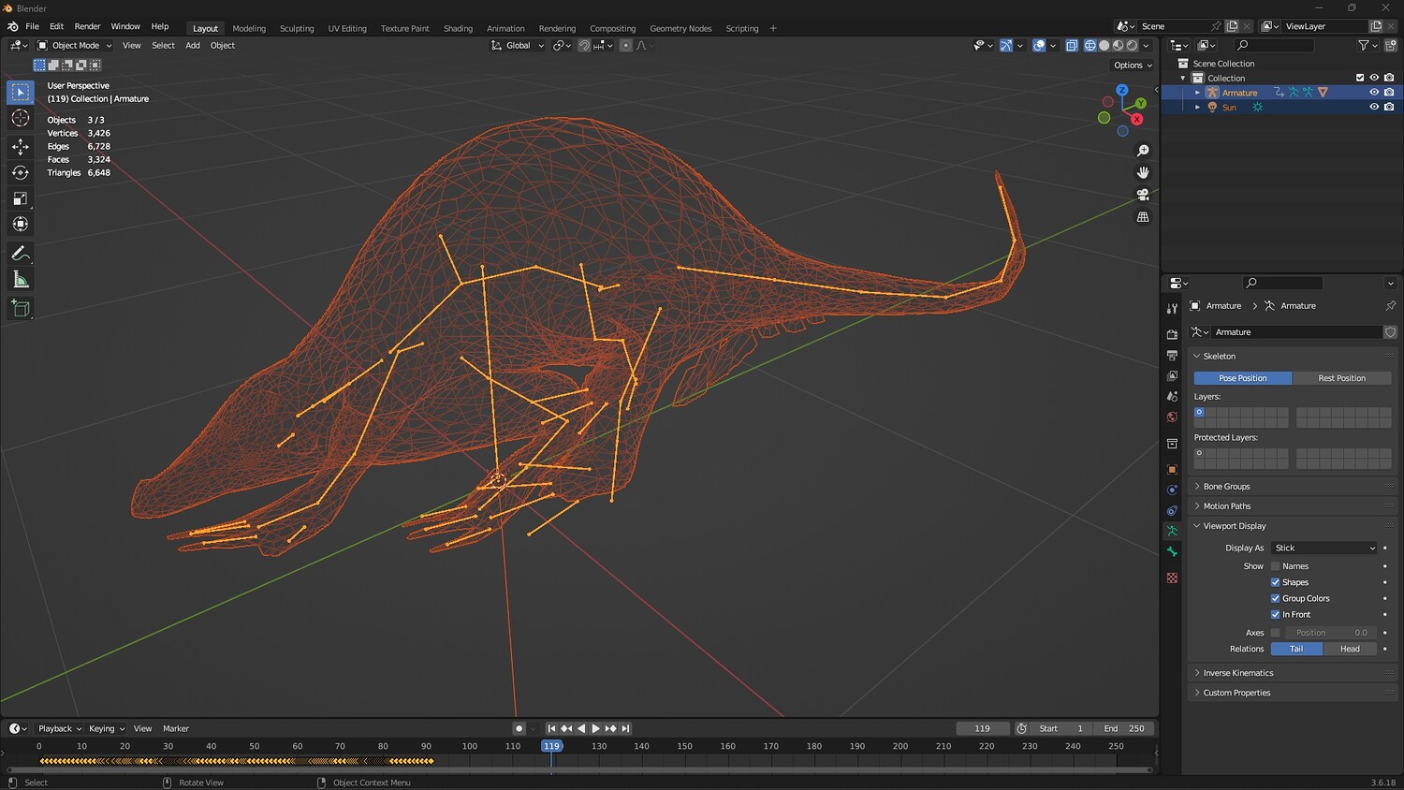Open the Display As dropdown
Screen dimensions: 1404x790
[x=1324, y=549]
